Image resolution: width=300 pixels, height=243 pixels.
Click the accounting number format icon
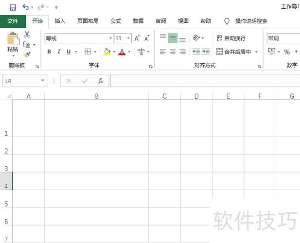tap(272, 52)
